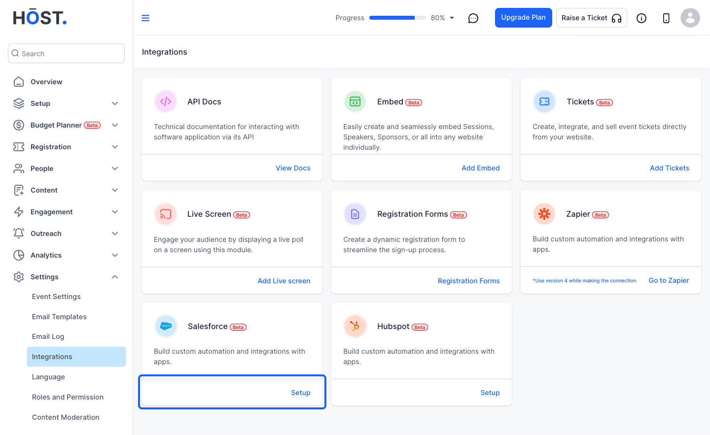Expand the Registration chevron in sidebar
710x435 pixels.
(115, 147)
